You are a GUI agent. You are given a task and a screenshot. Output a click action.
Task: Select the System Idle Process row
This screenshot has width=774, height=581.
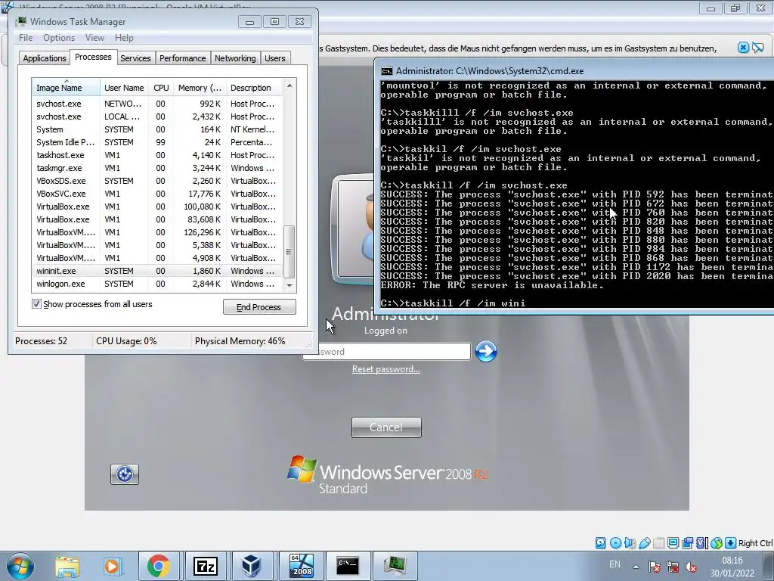pos(157,142)
